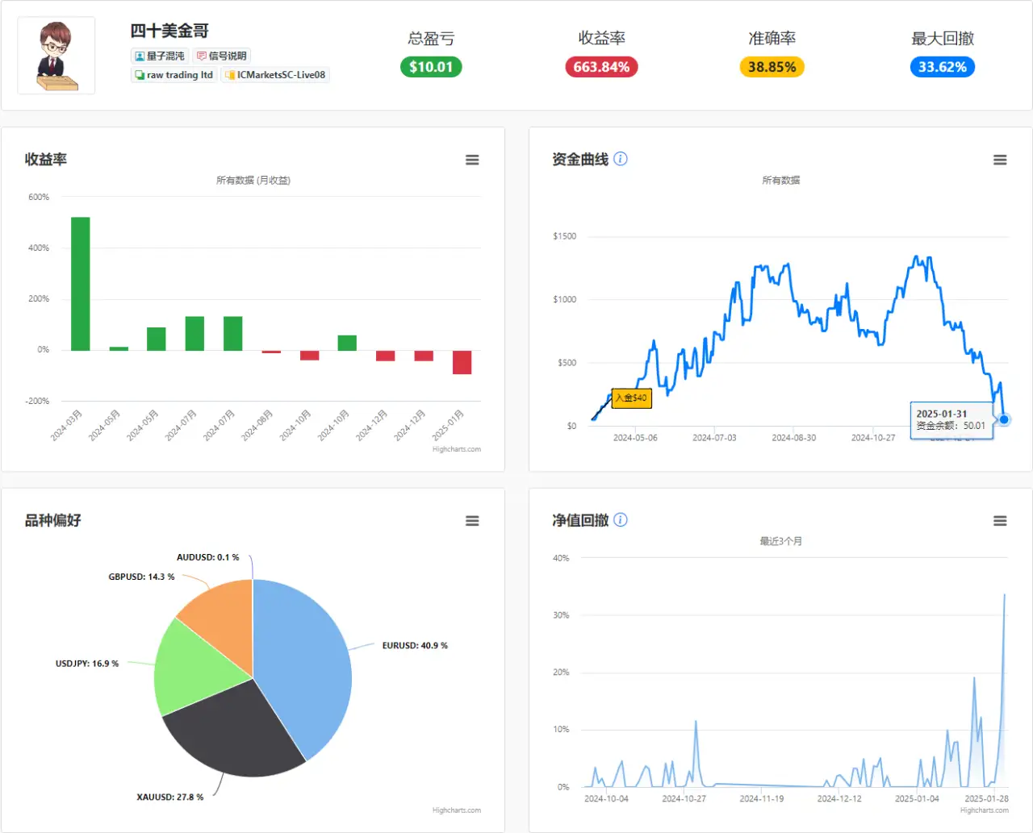This screenshot has width=1033, height=833.
Task: Click the 最大回撤 33.62% badge
Action: click(942, 67)
